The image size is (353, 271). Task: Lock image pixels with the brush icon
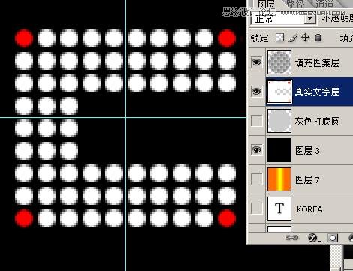coord(293,38)
